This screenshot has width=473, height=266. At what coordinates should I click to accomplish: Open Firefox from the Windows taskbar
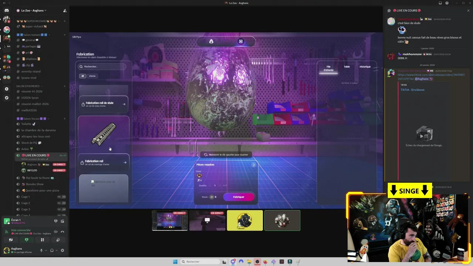pos(265,262)
